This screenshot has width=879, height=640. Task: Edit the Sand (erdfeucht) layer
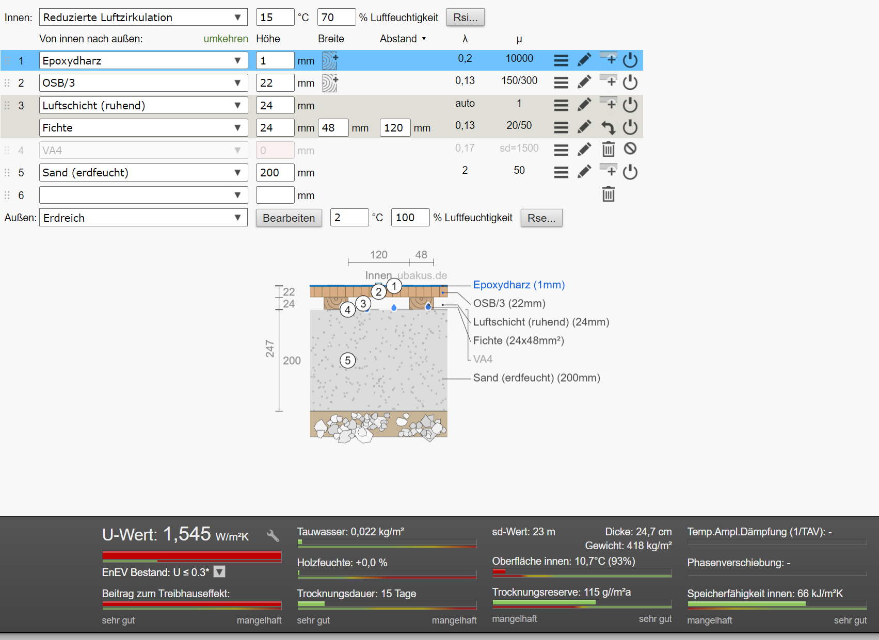coord(584,172)
